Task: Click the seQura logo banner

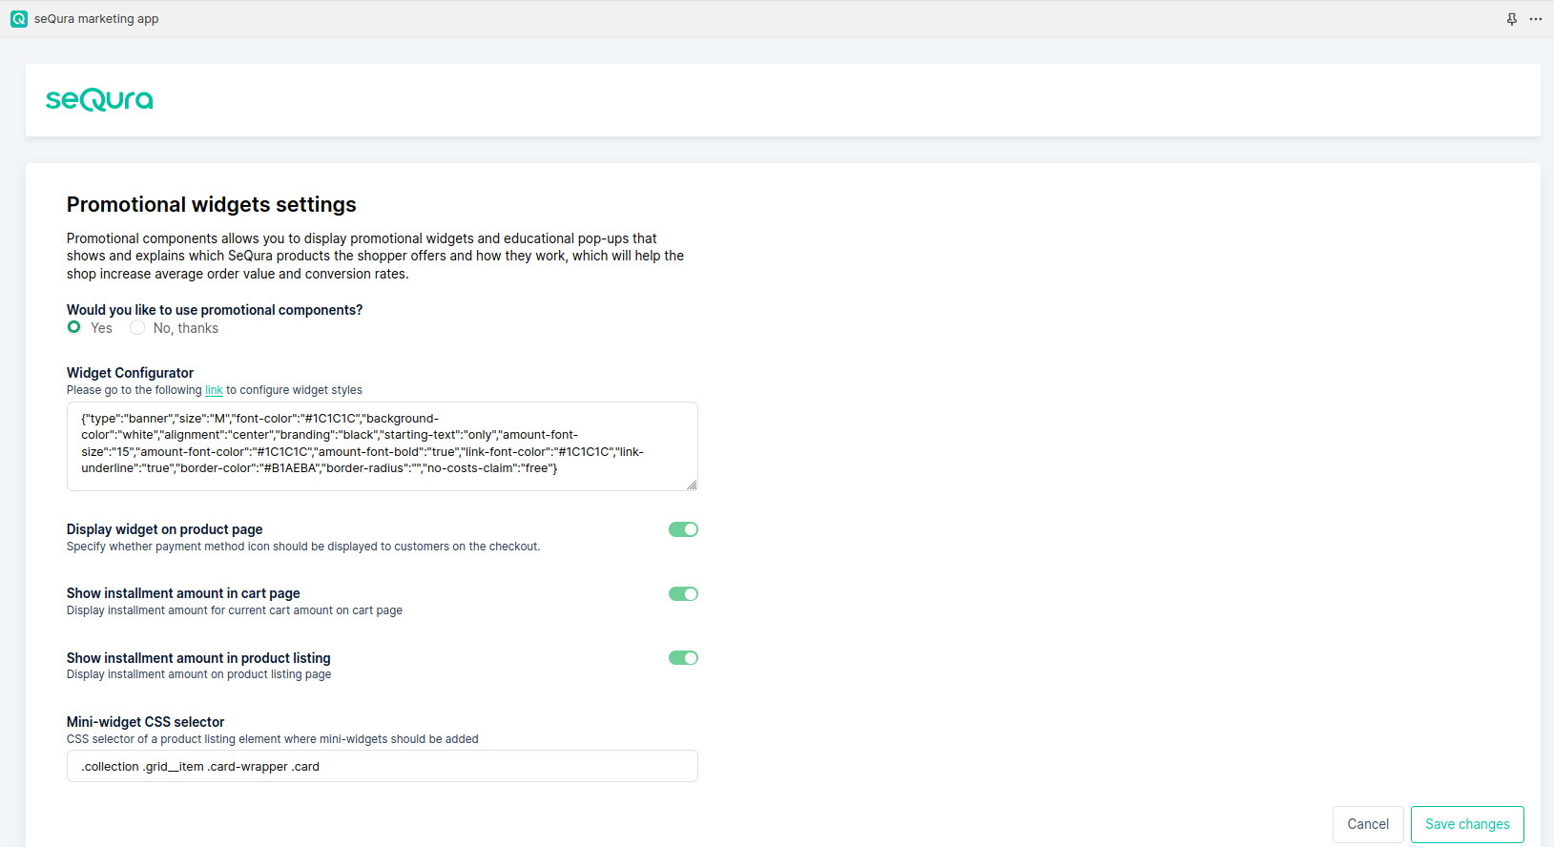Action: 99,100
